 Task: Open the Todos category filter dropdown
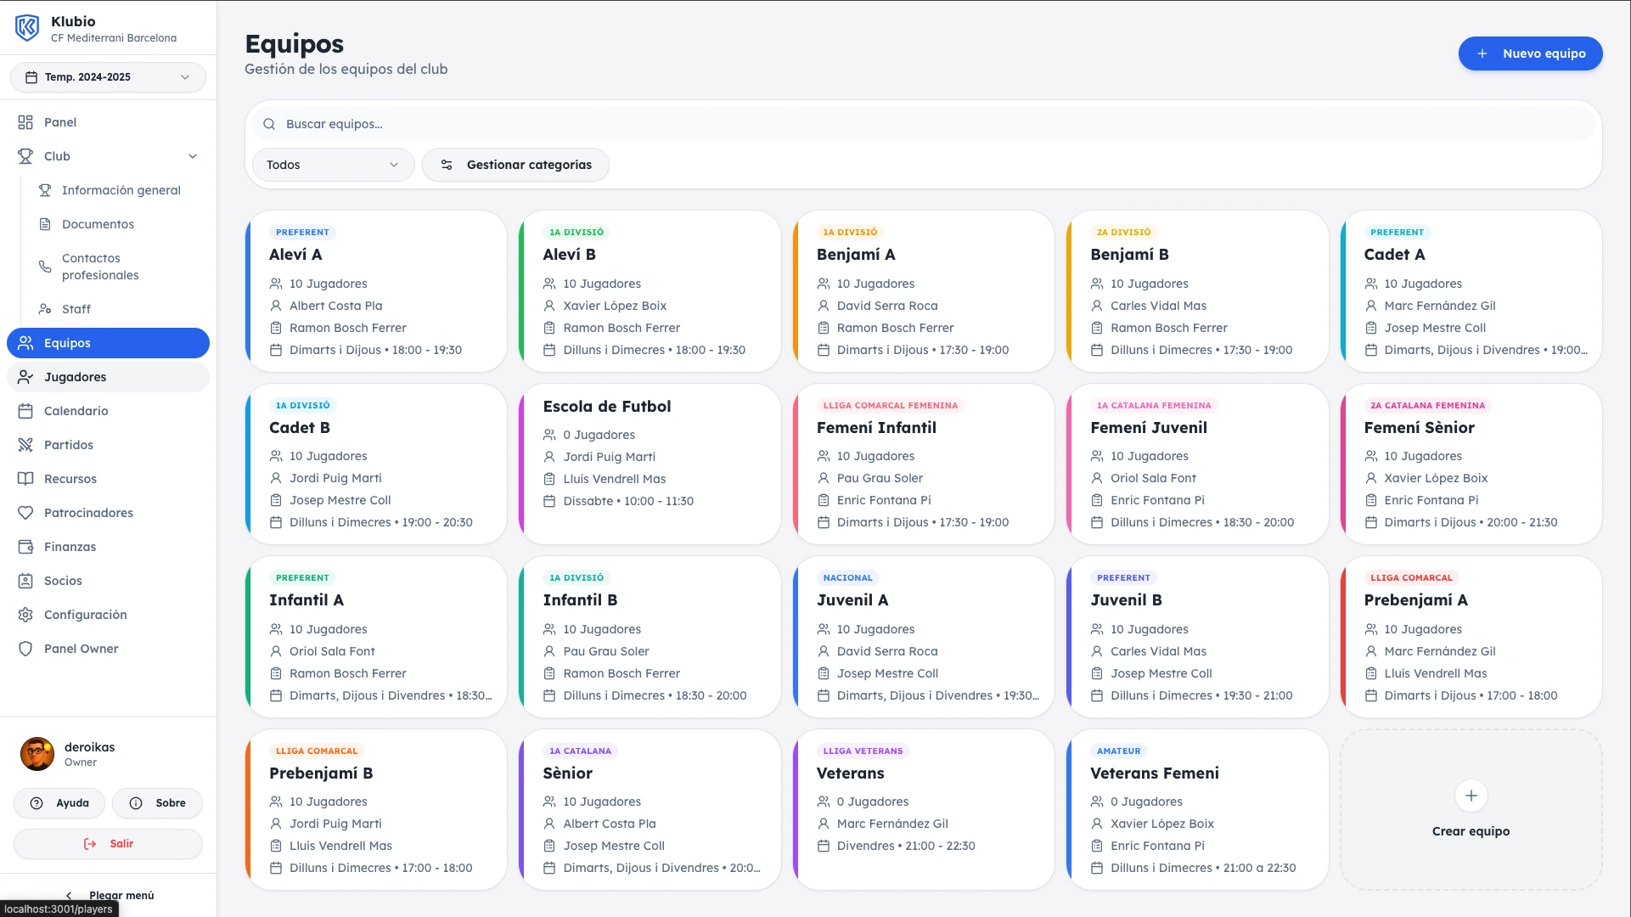[x=333, y=165]
